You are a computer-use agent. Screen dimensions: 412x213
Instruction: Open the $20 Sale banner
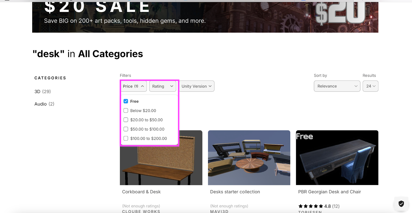(205, 17)
